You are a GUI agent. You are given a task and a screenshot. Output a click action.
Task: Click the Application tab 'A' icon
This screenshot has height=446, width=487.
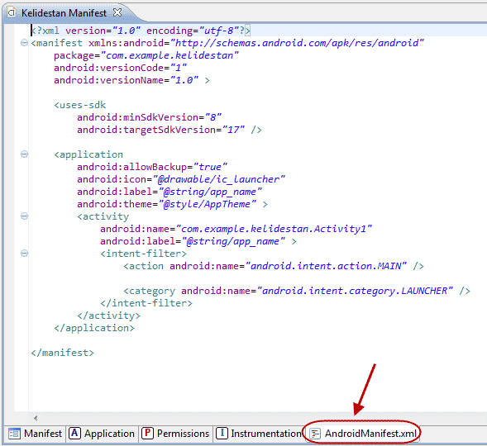click(x=75, y=433)
